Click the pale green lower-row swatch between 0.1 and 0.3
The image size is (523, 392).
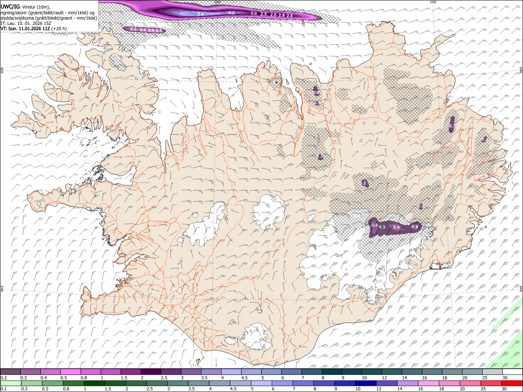(x=11, y=383)
